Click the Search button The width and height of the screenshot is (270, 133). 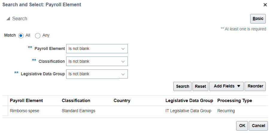pyautogui.click(x=182, y=86)
